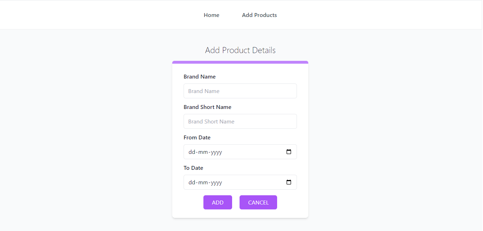Click the Brand Name placeholder text
483x231 pixels.
tap(204, 91)
